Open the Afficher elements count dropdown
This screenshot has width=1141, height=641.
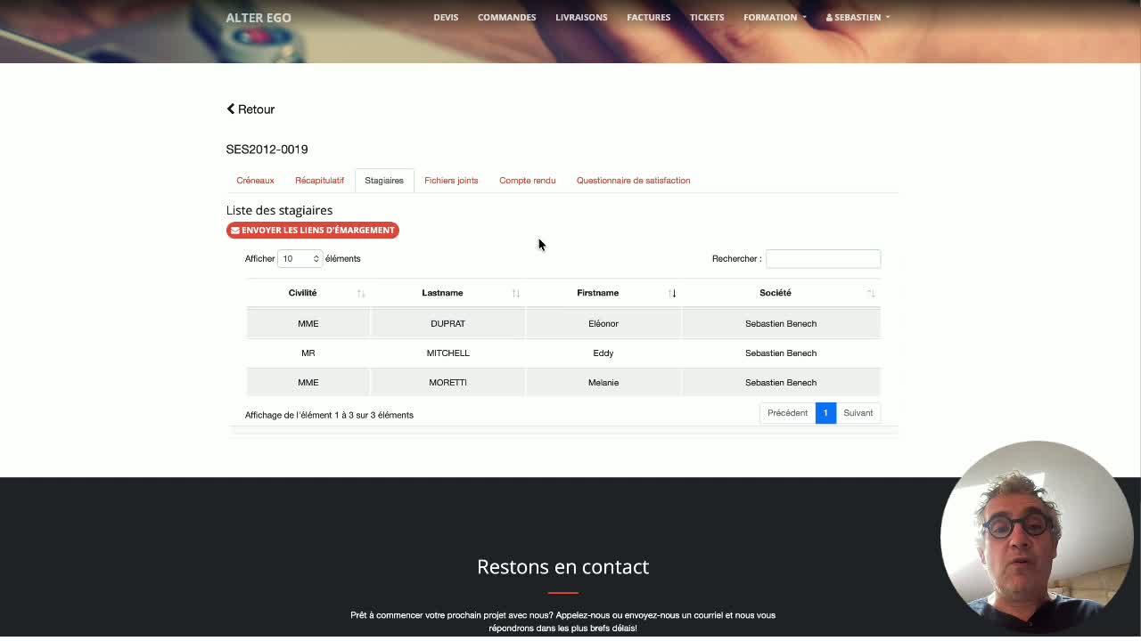[x=300, y=258]
